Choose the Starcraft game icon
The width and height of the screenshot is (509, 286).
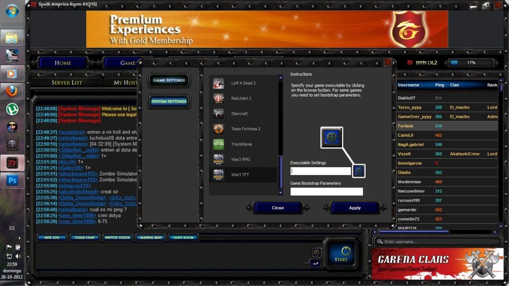coord(218,113)
